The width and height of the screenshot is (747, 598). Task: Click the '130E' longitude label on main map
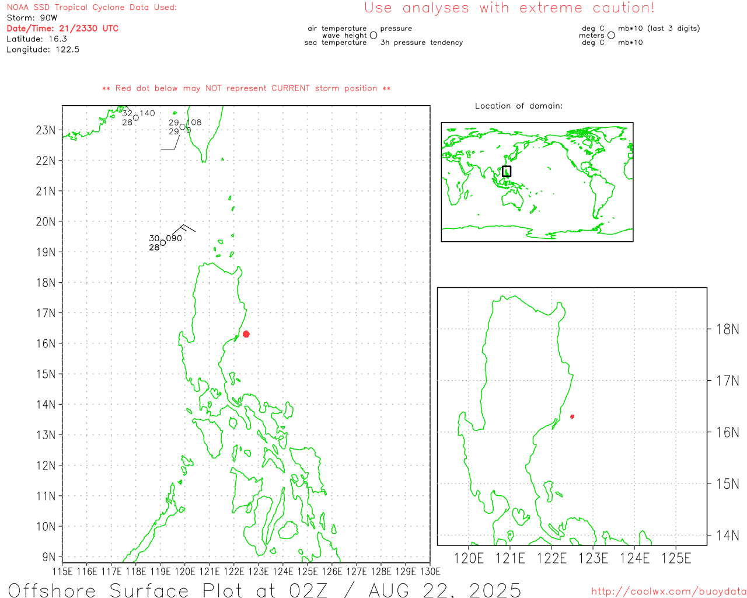pyautogui.click(x=430, y=572)
